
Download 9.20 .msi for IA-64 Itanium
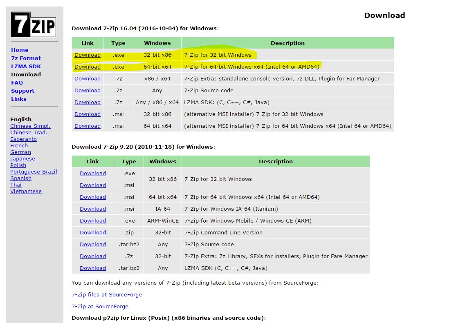(x=93, y=209)
